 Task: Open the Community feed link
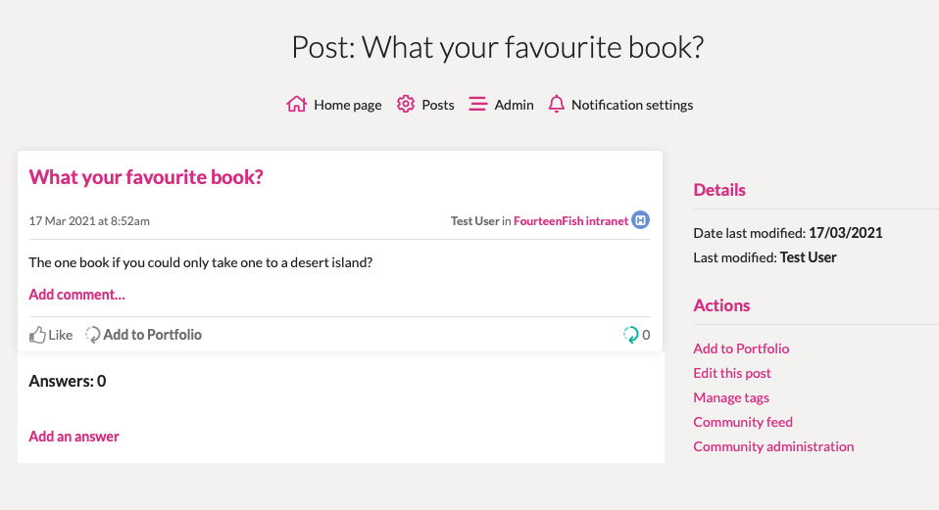pos(743,422)
